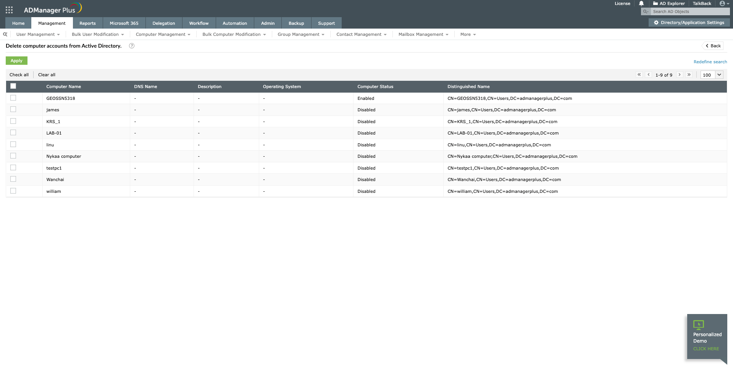The width and height of the screenshot is (733, 367).
Task: Click Clear all
Action: pyautogui.click(x=47, y=75)
